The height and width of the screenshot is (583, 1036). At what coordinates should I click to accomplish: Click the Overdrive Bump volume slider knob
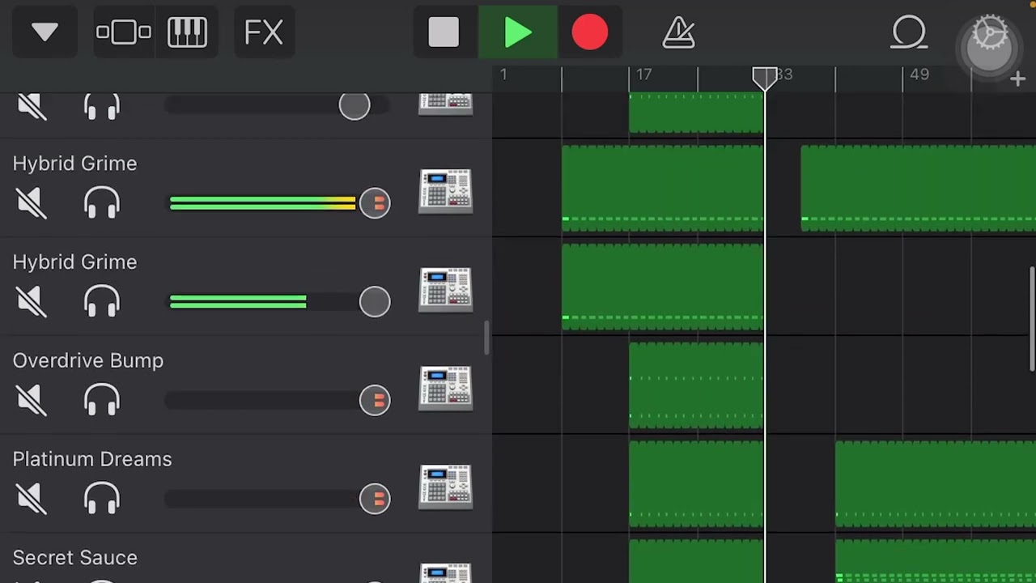click(x=375, y=400)
